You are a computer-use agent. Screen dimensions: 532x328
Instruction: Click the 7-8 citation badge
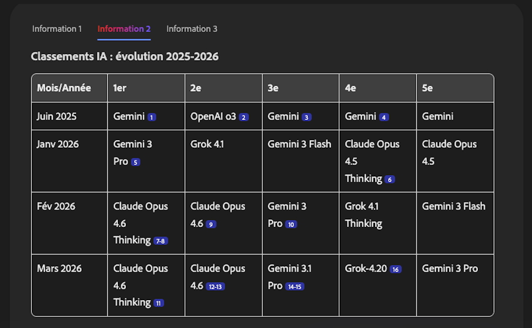[160, 242]
